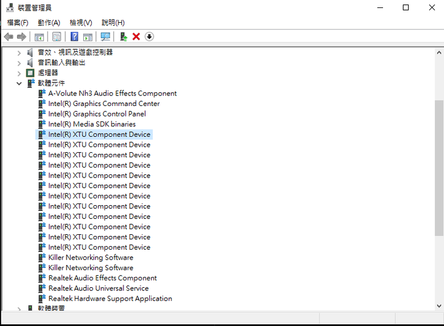Viewport: 444px width, 326px height.
Task: Collapse the 軟體元件 category
Action: tap(19, 83)
